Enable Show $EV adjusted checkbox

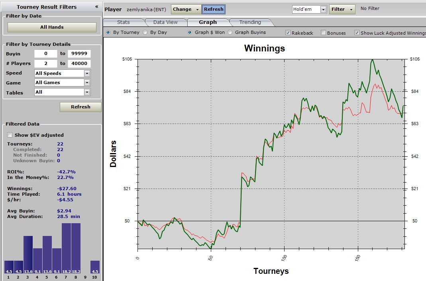pos(10,135)
